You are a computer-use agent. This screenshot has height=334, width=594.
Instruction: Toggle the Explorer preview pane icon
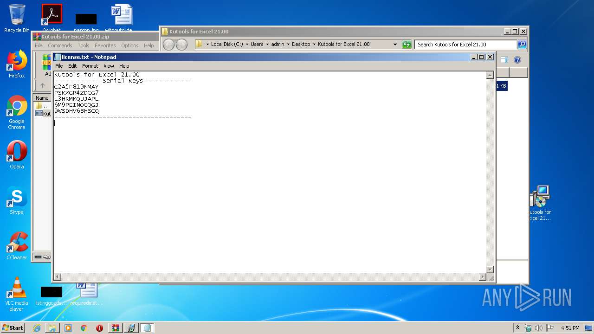(504, 60)
